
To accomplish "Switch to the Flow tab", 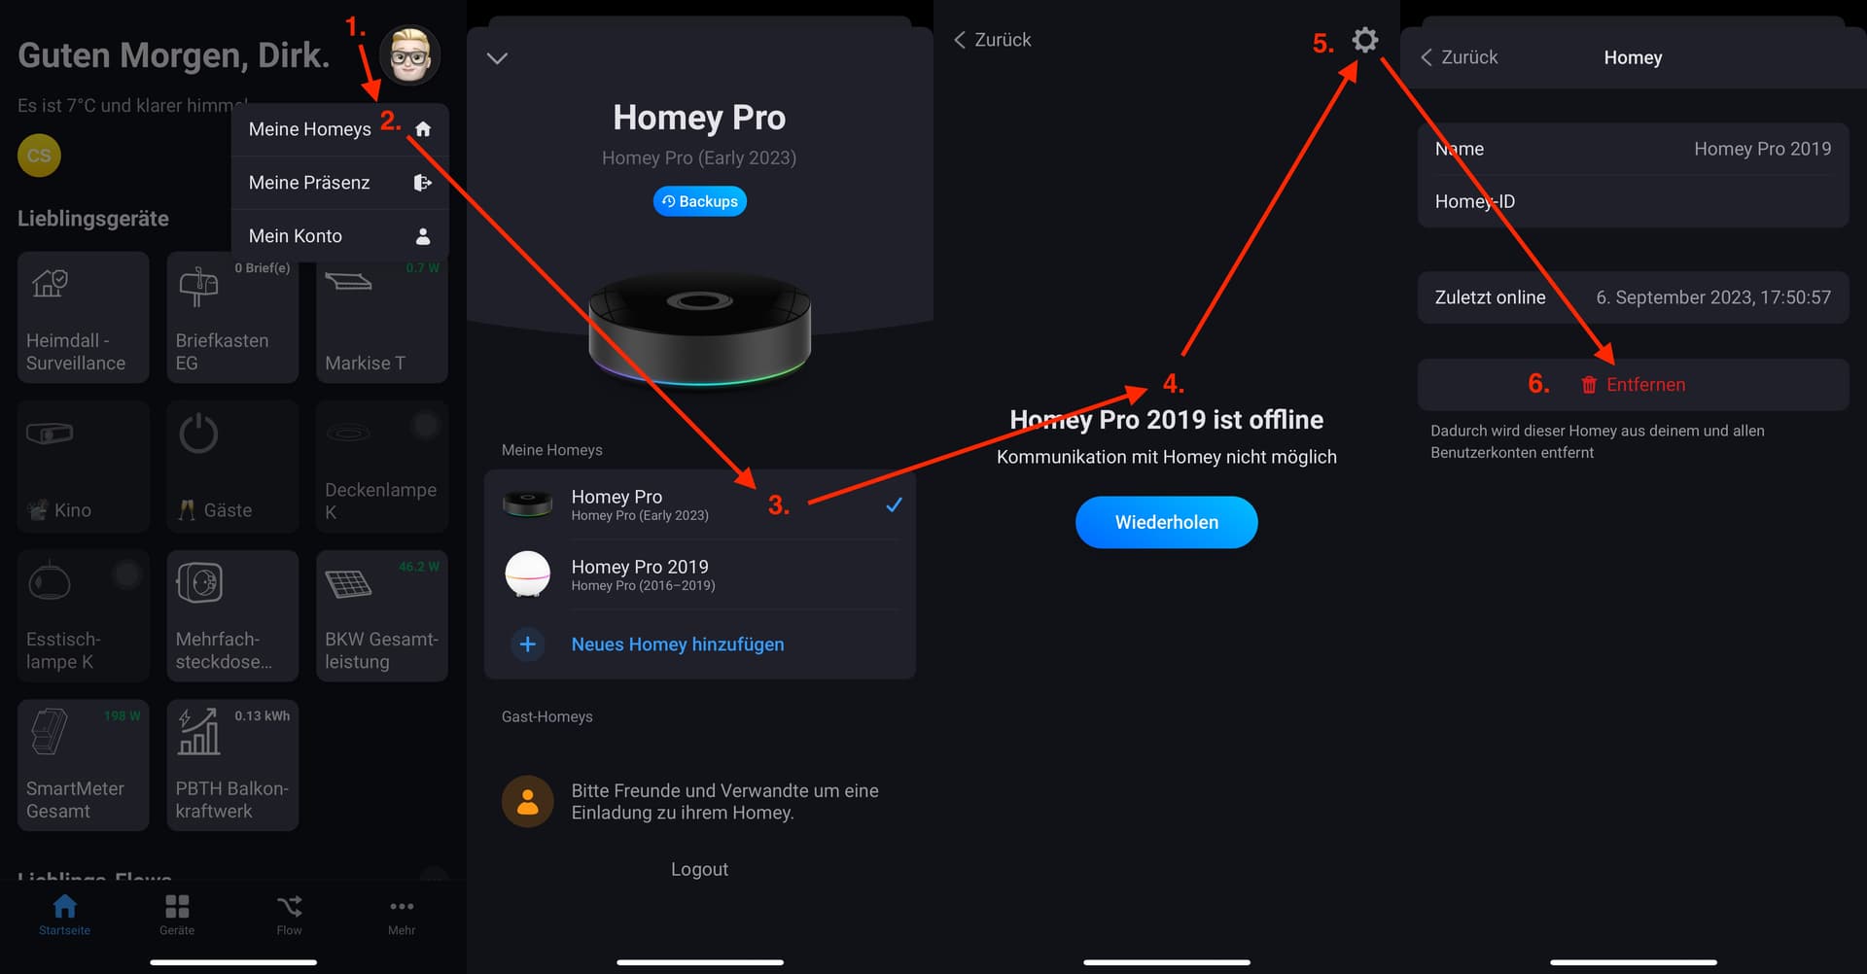I will (x=289, y=915).
